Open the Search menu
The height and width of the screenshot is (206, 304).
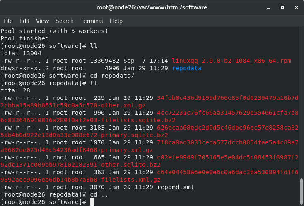[x=65, y=21]
